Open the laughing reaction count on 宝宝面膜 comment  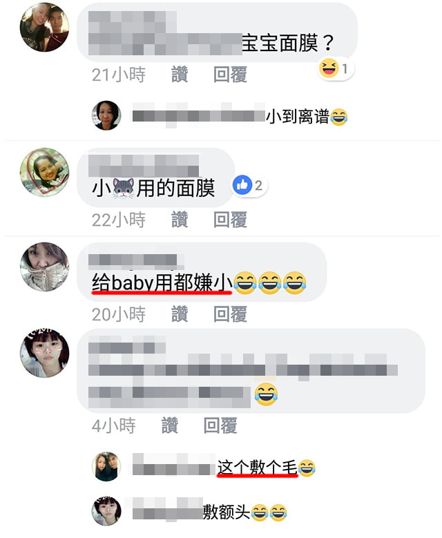coord(336,68)
